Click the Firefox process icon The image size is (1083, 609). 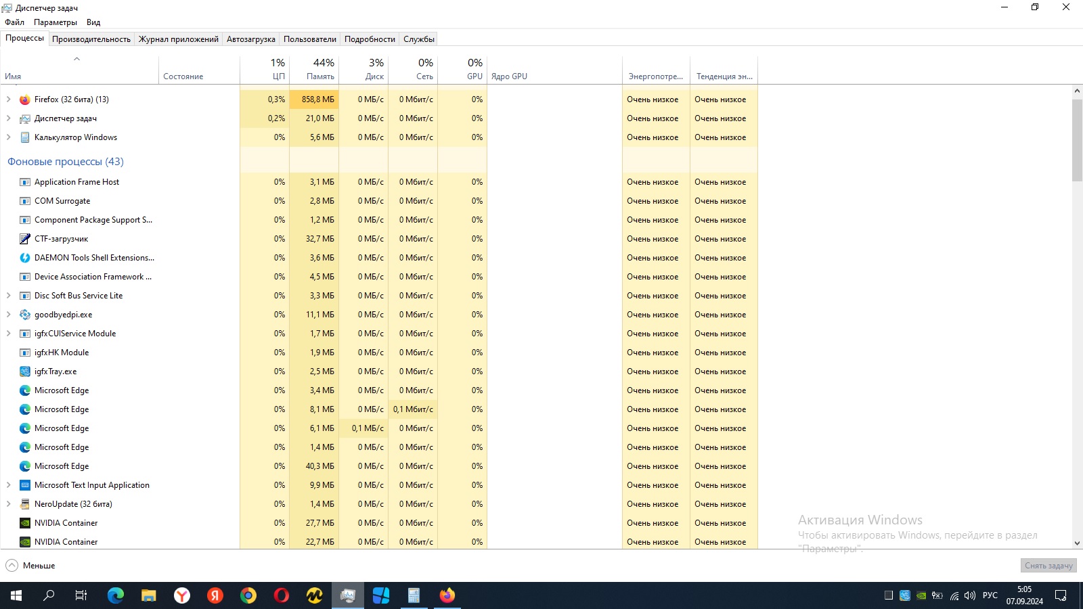[x=25, y=99]
